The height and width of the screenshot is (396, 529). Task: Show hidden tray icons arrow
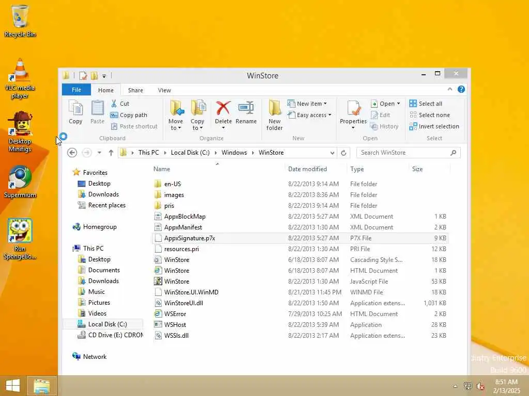point(455,386)
